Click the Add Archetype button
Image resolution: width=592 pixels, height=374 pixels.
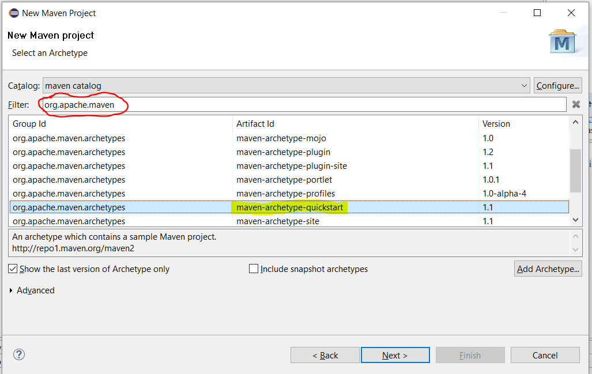pyautogui.click(x=548, y=268)
